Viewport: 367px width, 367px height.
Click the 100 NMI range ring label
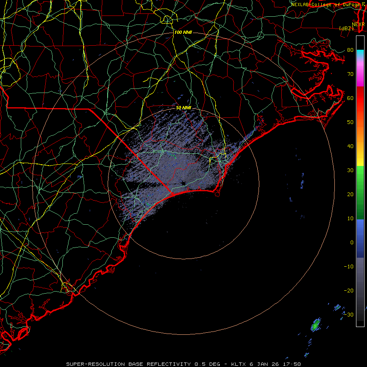tap(183, 32)
